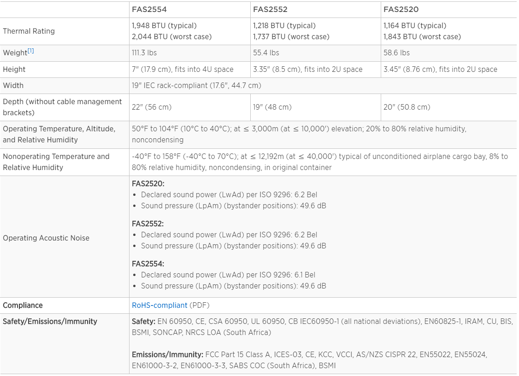Select the FAS2552 column header

coord(270,9)
